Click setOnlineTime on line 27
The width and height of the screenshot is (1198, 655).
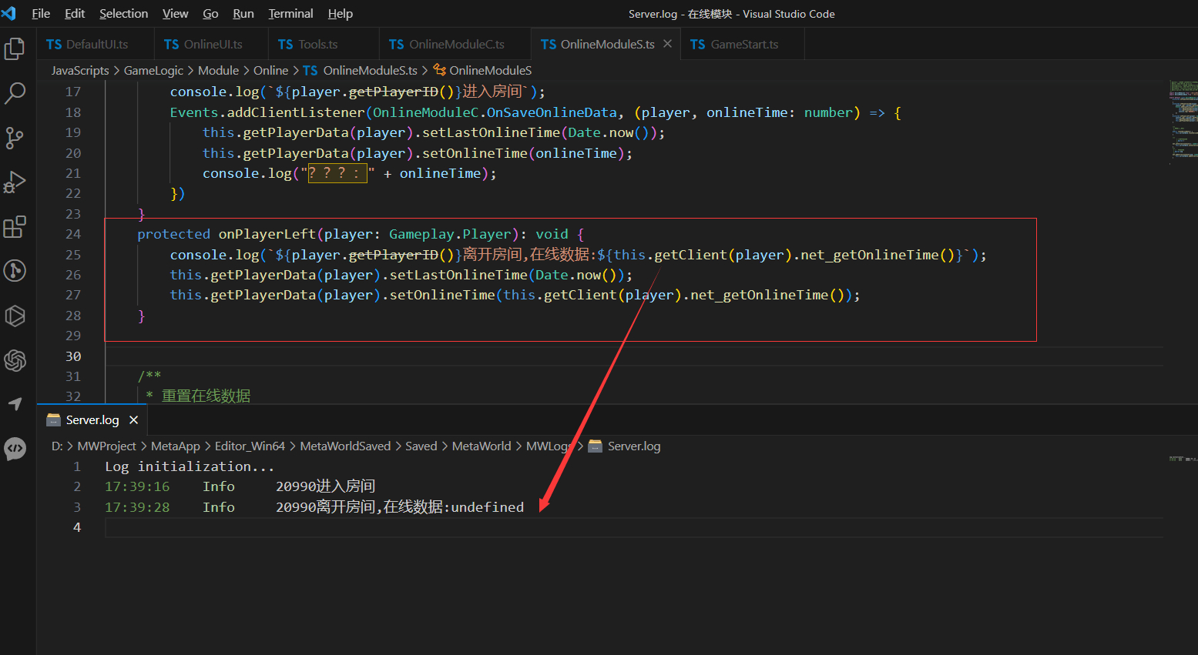(x=442, y=295)
